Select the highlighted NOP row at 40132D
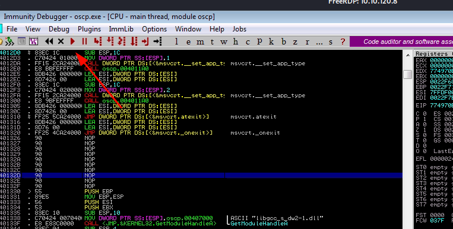Screen dimensions: 453x229 pyautogui.click(x=201, y=175)
